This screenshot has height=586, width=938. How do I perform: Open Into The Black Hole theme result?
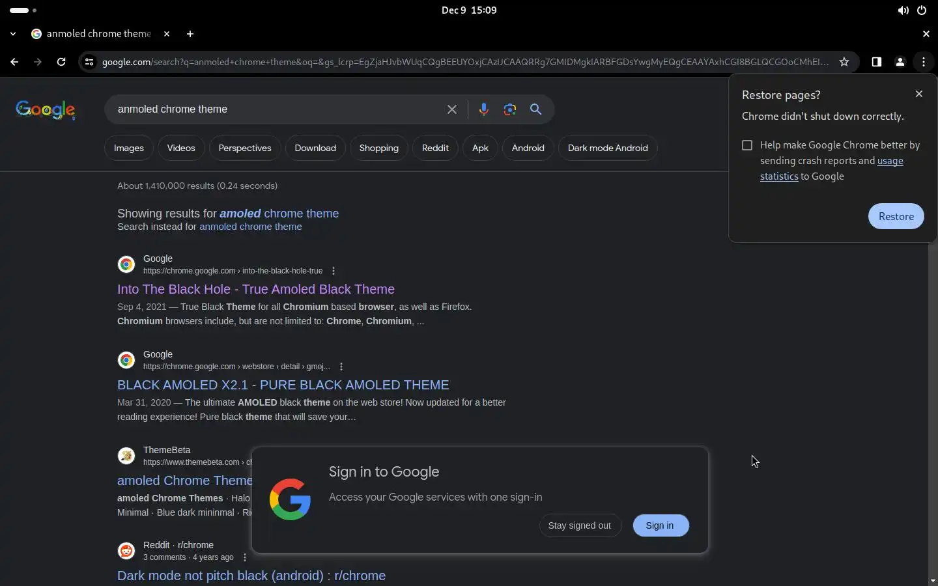pyautogui.click(x=256, y=289)
